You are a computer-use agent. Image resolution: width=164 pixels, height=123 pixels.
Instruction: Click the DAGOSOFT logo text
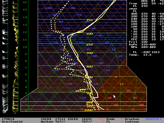[154, 119]
